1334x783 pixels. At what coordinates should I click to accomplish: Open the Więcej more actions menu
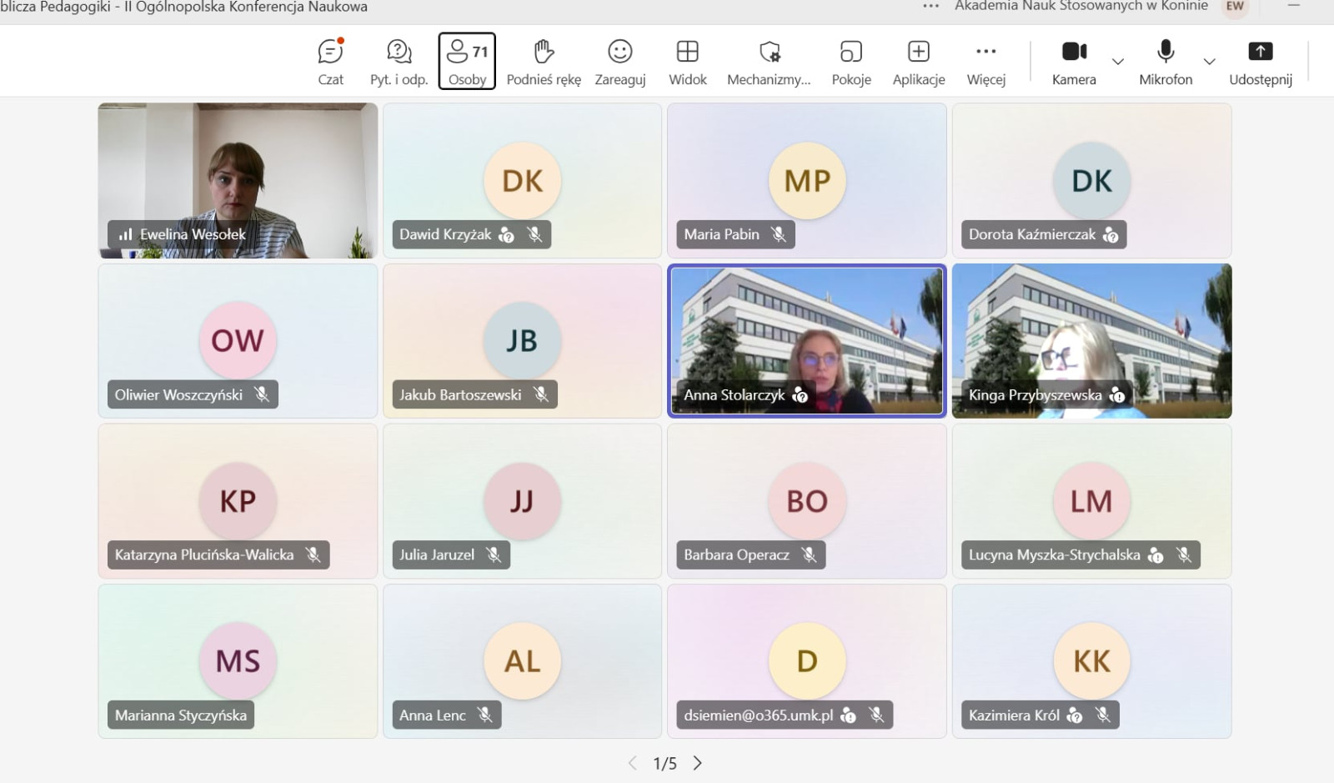pyautogui.click(x=985, y=62)
